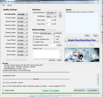Click the View button for screenshots
Image resolution: width=103 pixels, height=97 pixels.
pos(59,45)
